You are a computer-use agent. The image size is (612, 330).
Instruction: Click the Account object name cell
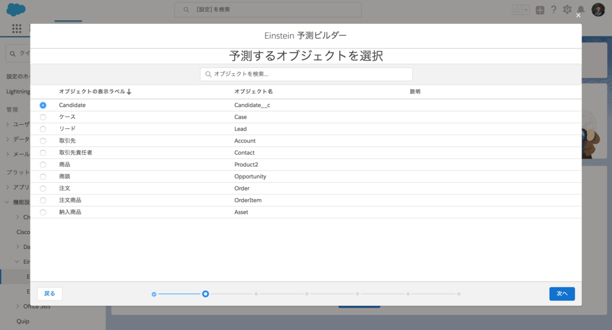244,141
